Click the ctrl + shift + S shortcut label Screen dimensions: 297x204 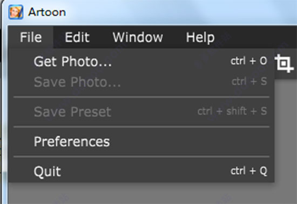(232, 111)
